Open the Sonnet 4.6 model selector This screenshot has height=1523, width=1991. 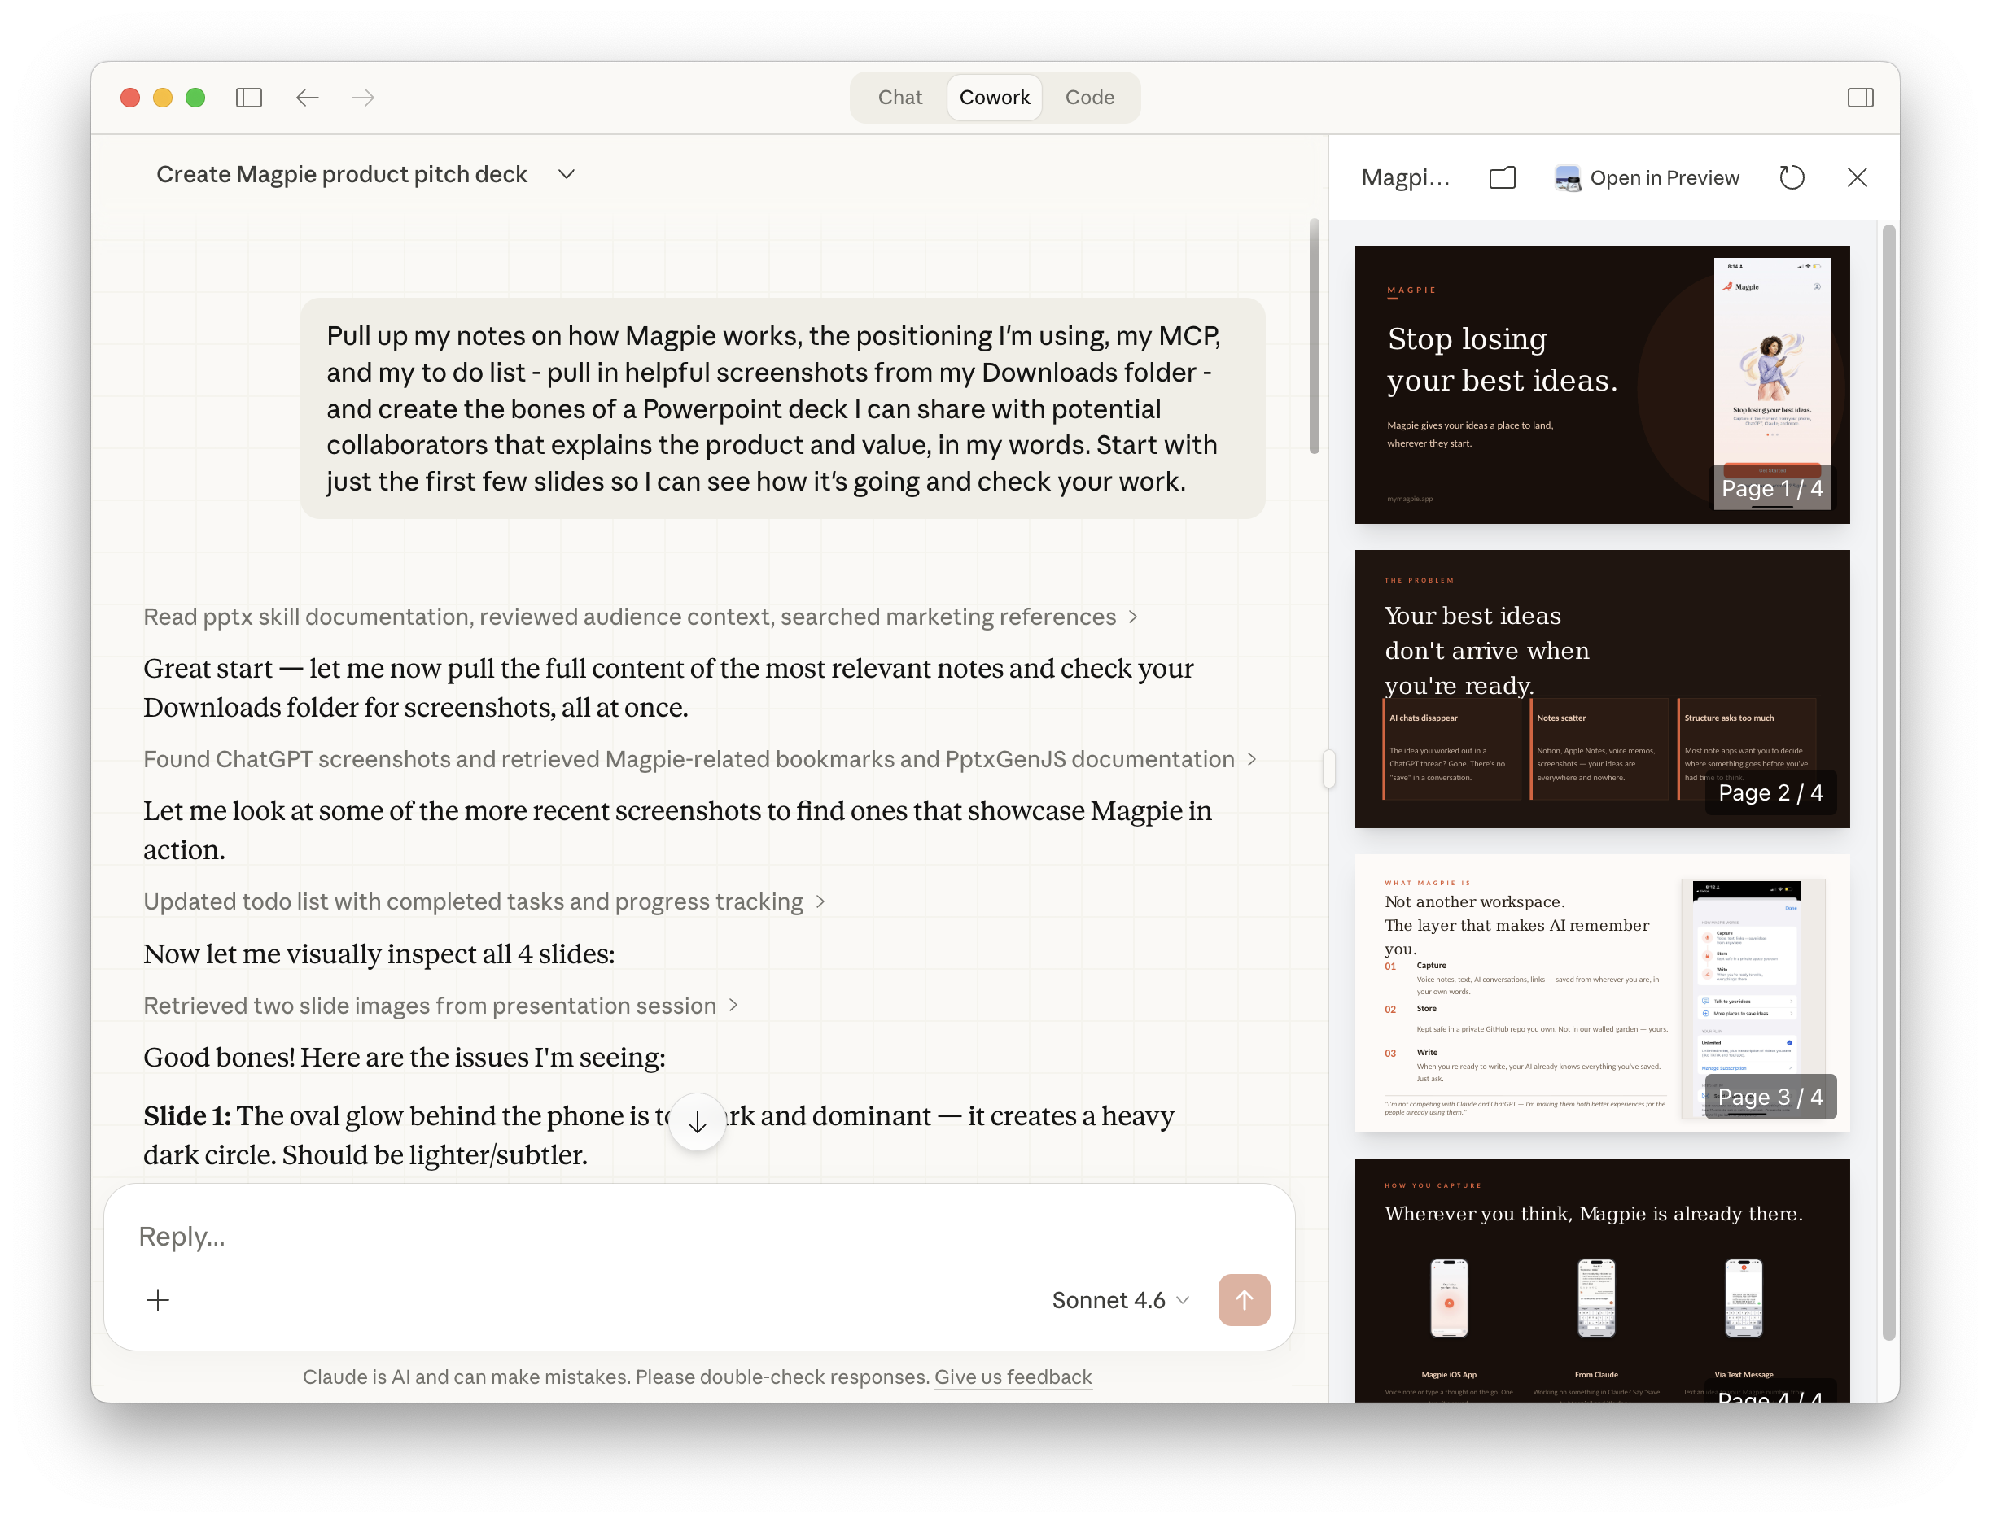(x=1120, y=1300)
